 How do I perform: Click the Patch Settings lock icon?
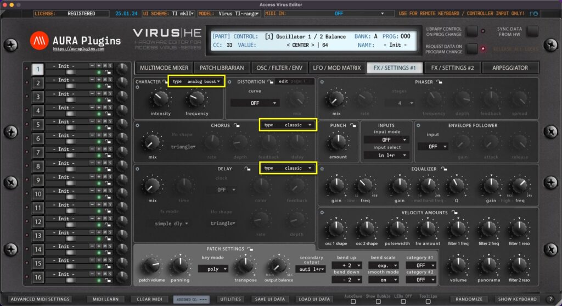pyautogui.click(x=250, y=249)
